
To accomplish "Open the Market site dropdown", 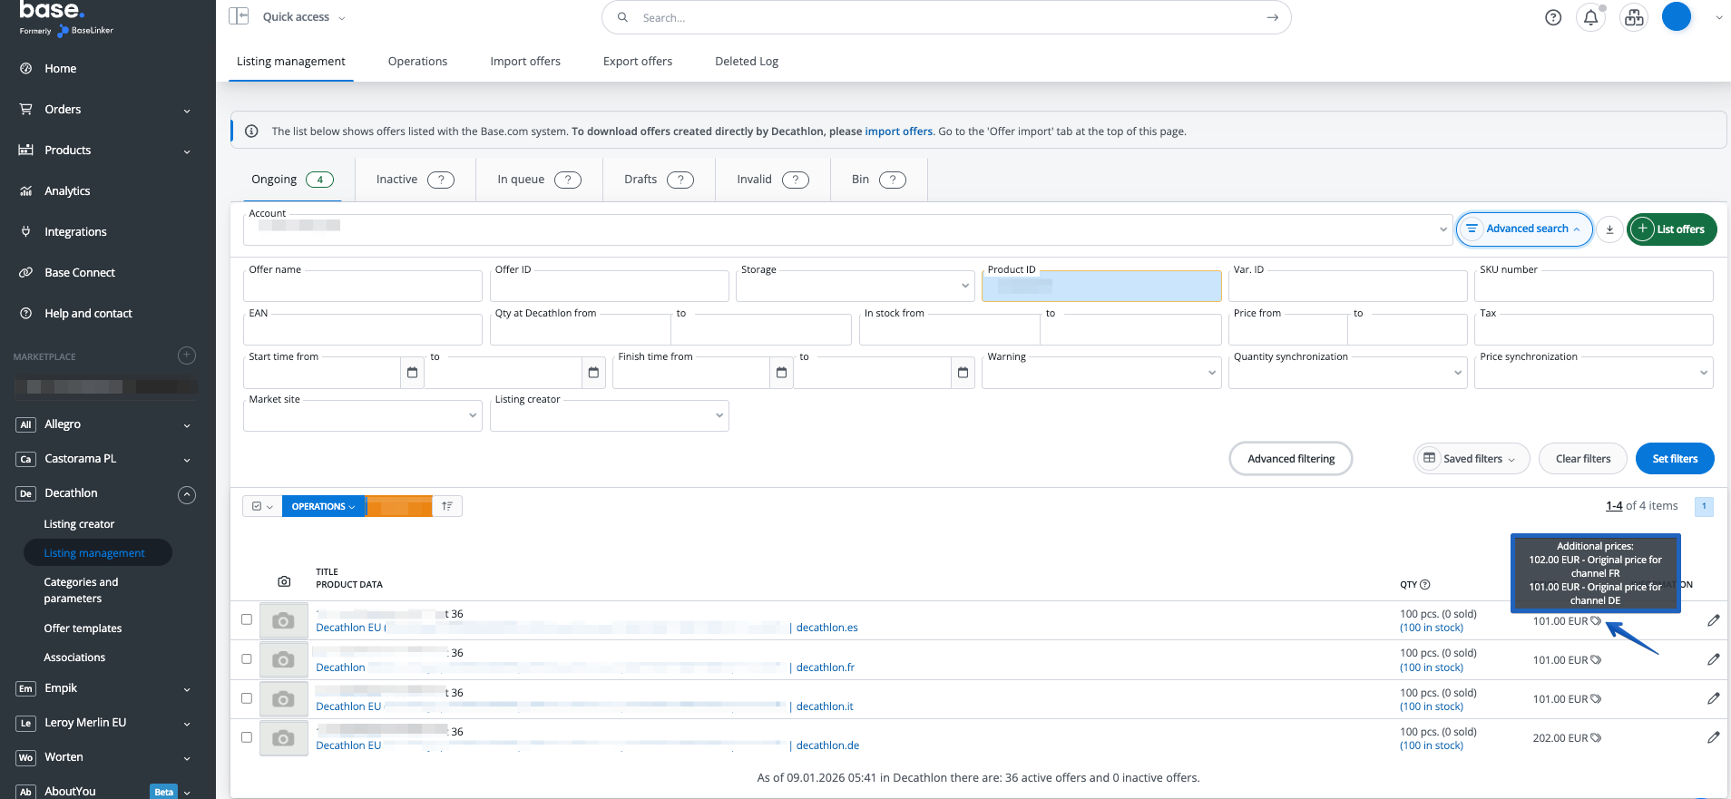I will [x=362, y=416].
